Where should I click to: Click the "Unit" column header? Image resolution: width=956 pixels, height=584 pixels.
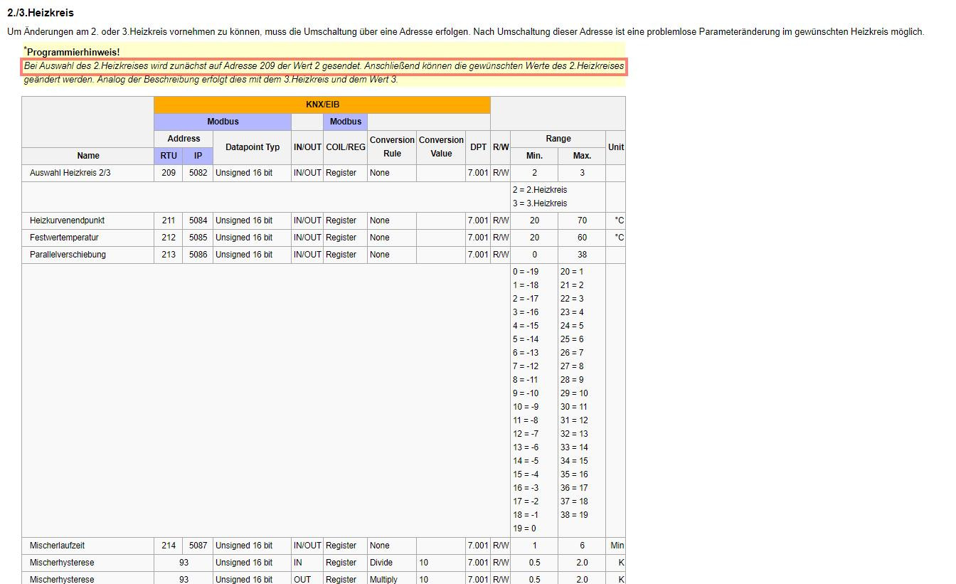[x=615, y=147]
